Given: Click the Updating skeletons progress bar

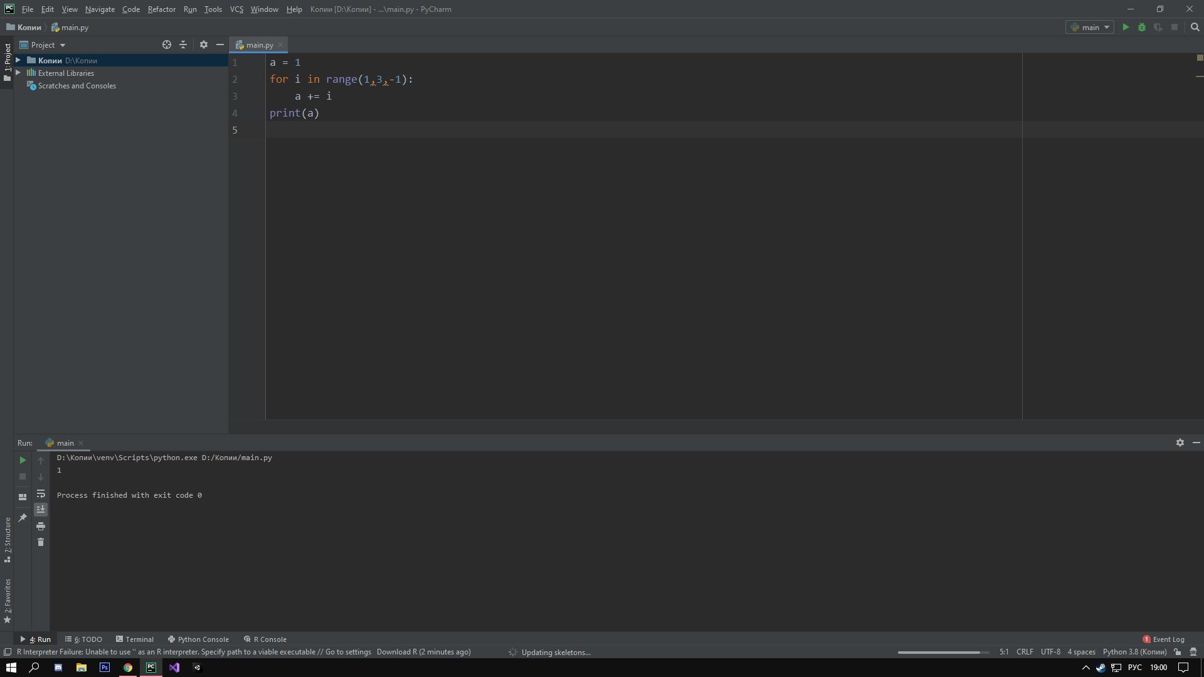Looking at the screenshot, I should click(943, 653).
